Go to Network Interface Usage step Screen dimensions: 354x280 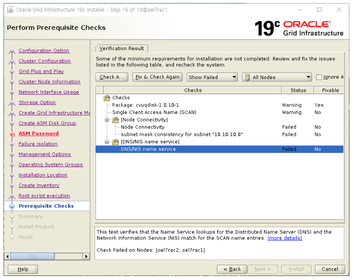point(49,92)
